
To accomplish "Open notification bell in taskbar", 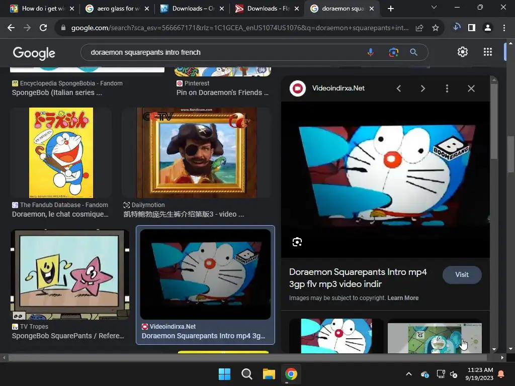I will click(501, 374).
